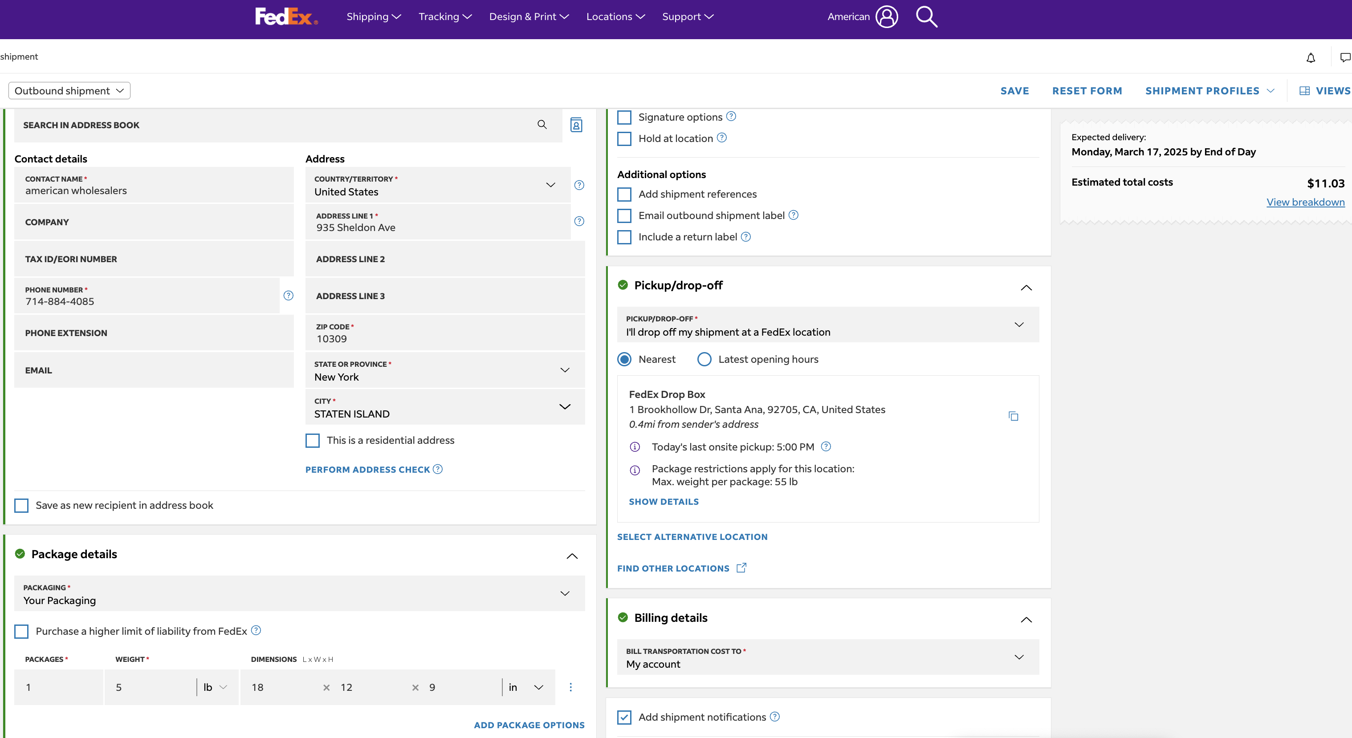Open the Tracking menu
Screen dimensions: 1352x738
(x=445, y=17)
